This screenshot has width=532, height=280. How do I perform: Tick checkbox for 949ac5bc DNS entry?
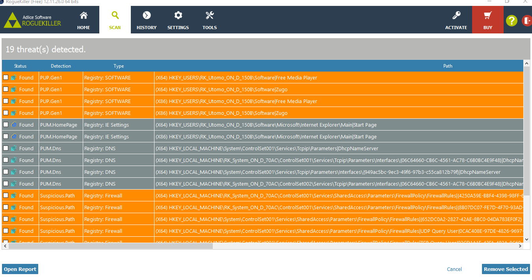click(x=6, y=172)
